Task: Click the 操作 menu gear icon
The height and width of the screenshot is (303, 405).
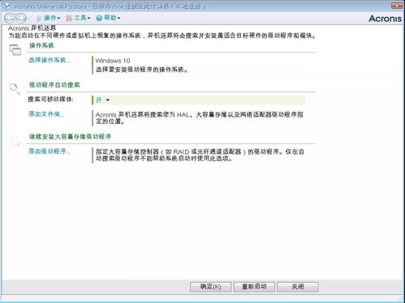Action: (x=39, y=18)
